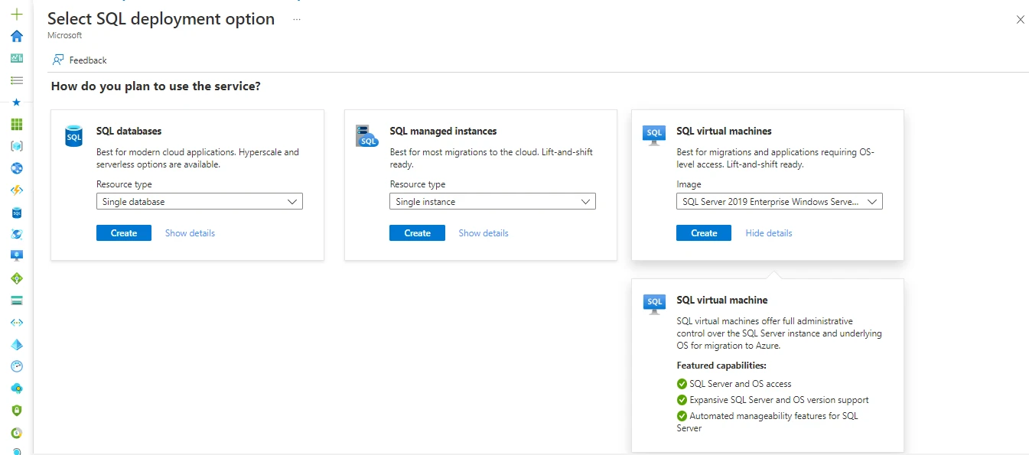Click Create under SQL managed instances
This screenshot has width=1029, height=455.
point(417,232)
